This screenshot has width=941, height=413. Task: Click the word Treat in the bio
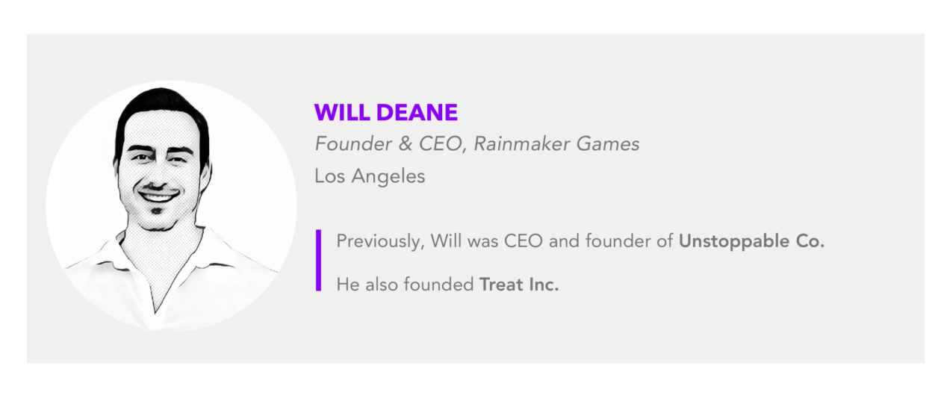click(x=502, y=285)
